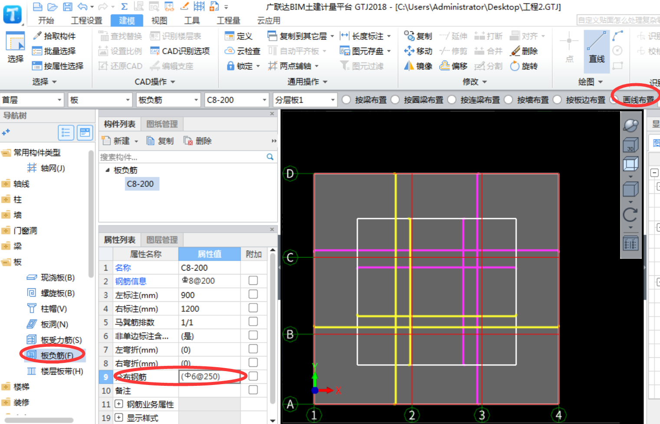Click the 钢筋信息 value ⌀8@200

click(x=210, y=281)
